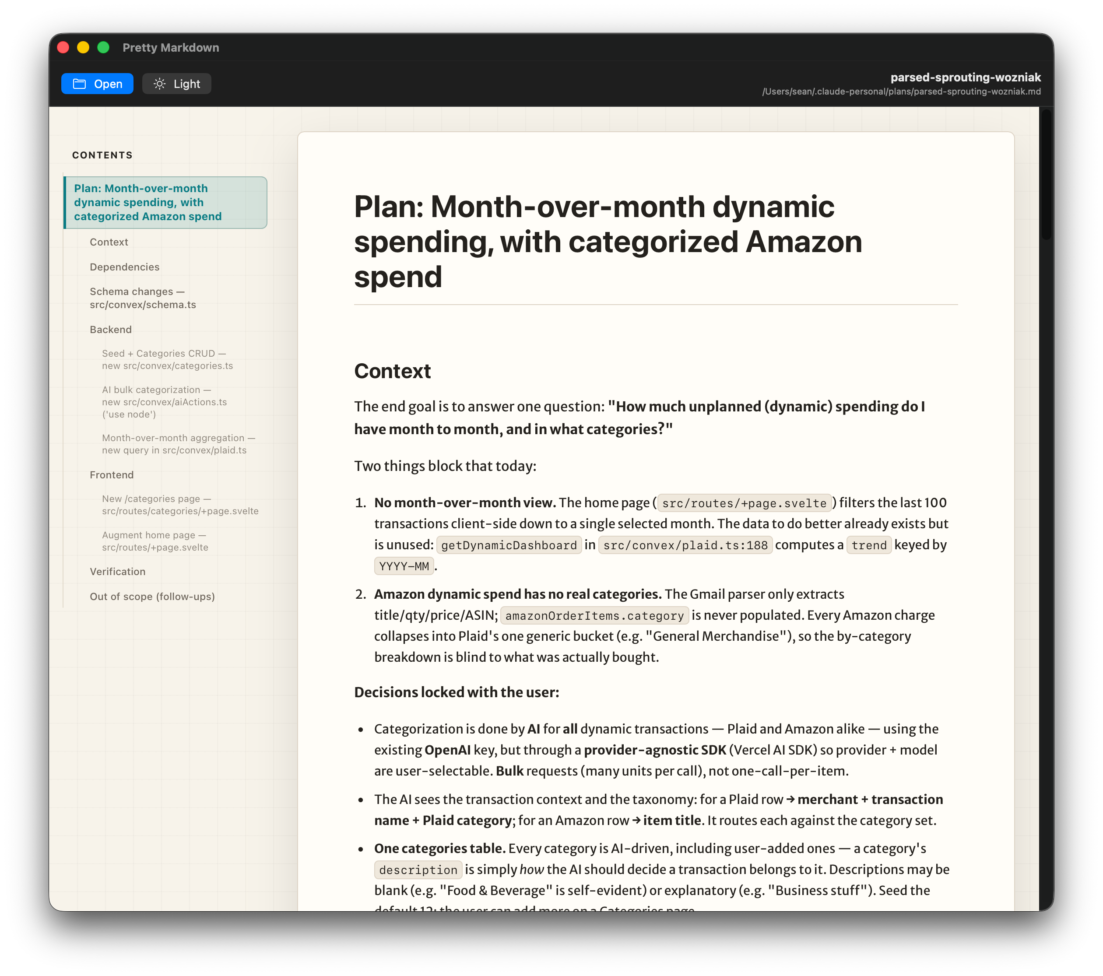Click the sun icon for Light theme
Screen dimensions: 1103x976
(x=159, y=84)
